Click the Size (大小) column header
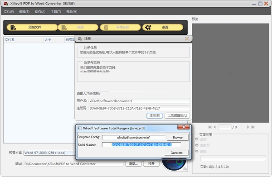 click(53, 40)
